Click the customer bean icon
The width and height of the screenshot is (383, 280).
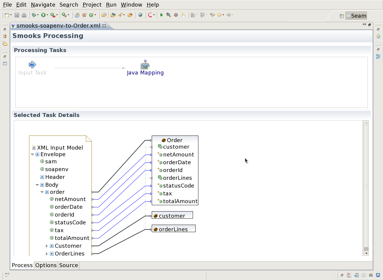coord(155,216)
